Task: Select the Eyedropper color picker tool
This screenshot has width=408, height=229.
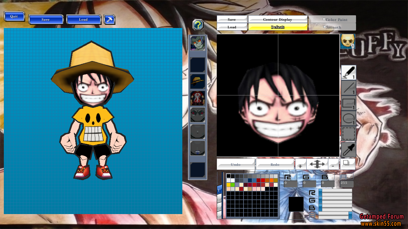Action: [348, 149]
